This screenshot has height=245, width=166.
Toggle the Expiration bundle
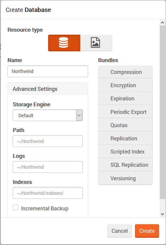125,98
